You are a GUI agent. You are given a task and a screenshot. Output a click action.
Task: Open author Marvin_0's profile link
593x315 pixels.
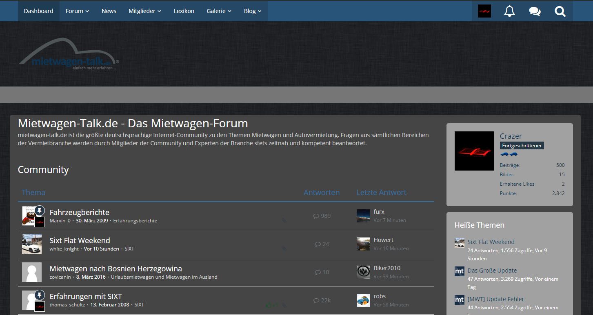point(60,221)
